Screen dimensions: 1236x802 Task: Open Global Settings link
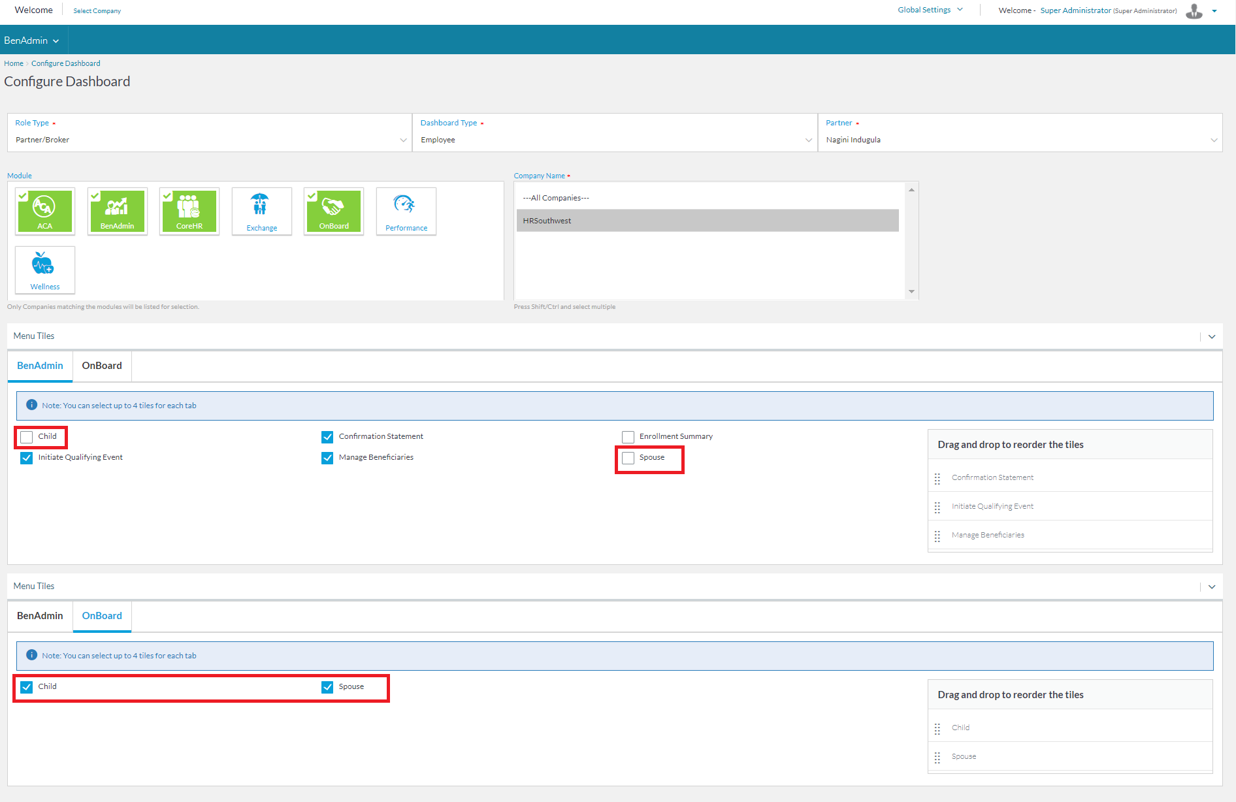[924, 10]
